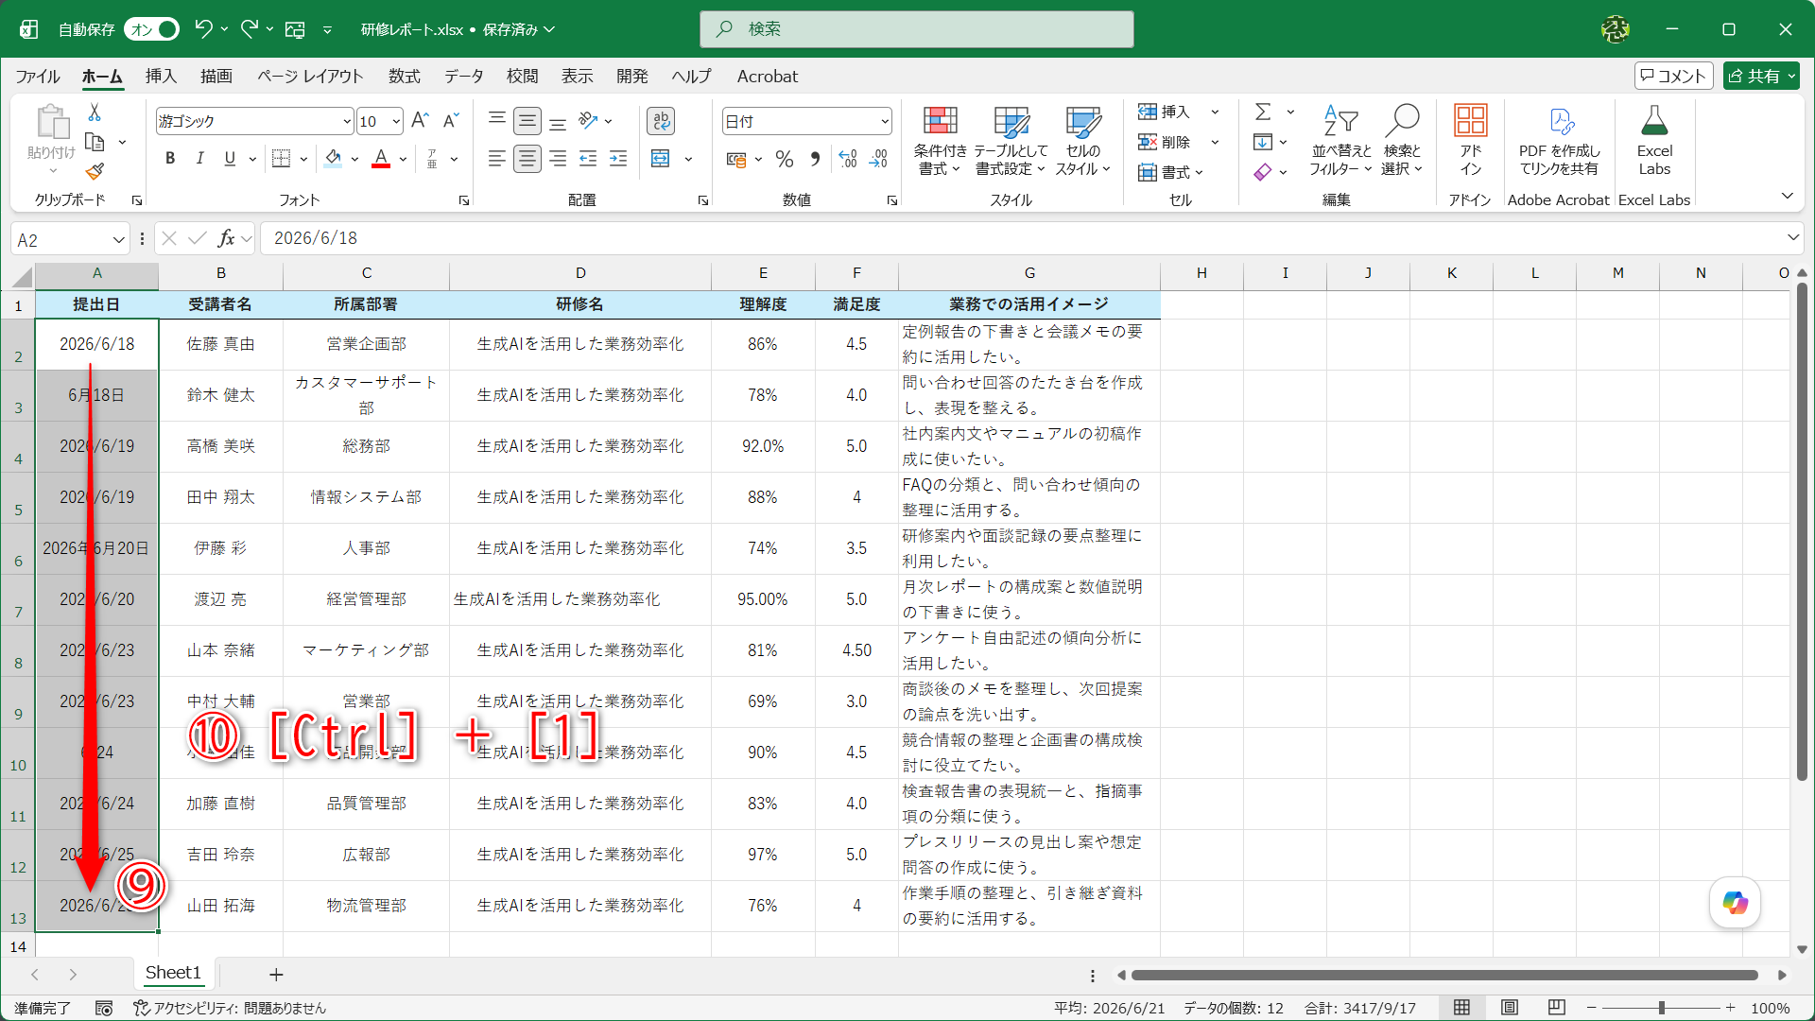This screenshot has width=1815, height=1021.
Task: Click the Undo arrow icon
Action: point(202,29)
